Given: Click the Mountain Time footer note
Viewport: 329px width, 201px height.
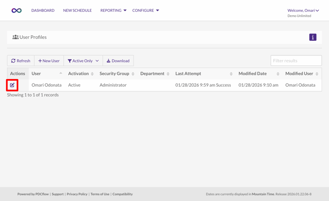Looking at the screenshot, I should point(263,194).
